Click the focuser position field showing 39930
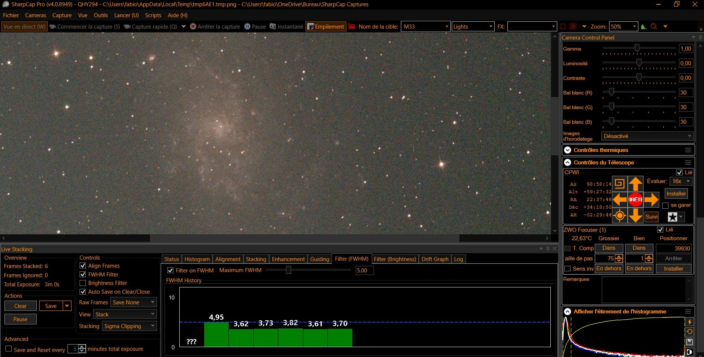Screen dimensions: 704x357 (x=674, y=249)
